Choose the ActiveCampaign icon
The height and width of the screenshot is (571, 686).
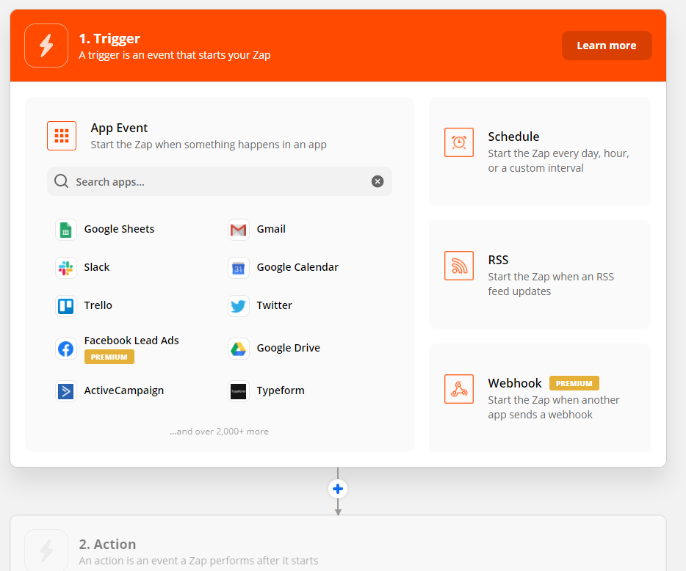[66, 391]
